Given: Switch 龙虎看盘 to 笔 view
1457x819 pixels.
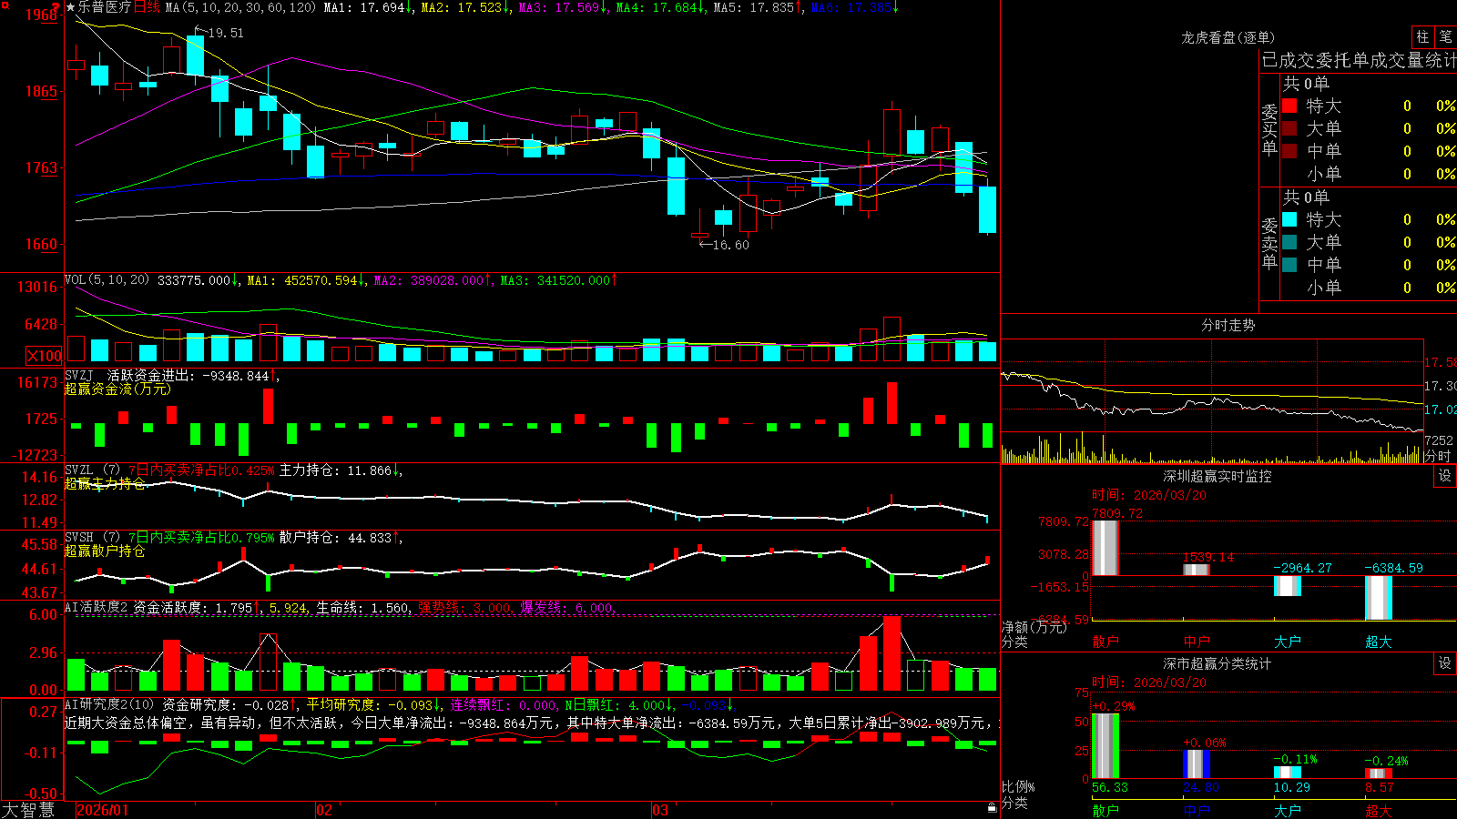Looking at the screenshot, I should [x=1446, y=37].
